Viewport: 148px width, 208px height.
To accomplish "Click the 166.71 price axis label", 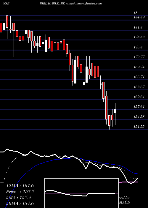I will point(139,77).
